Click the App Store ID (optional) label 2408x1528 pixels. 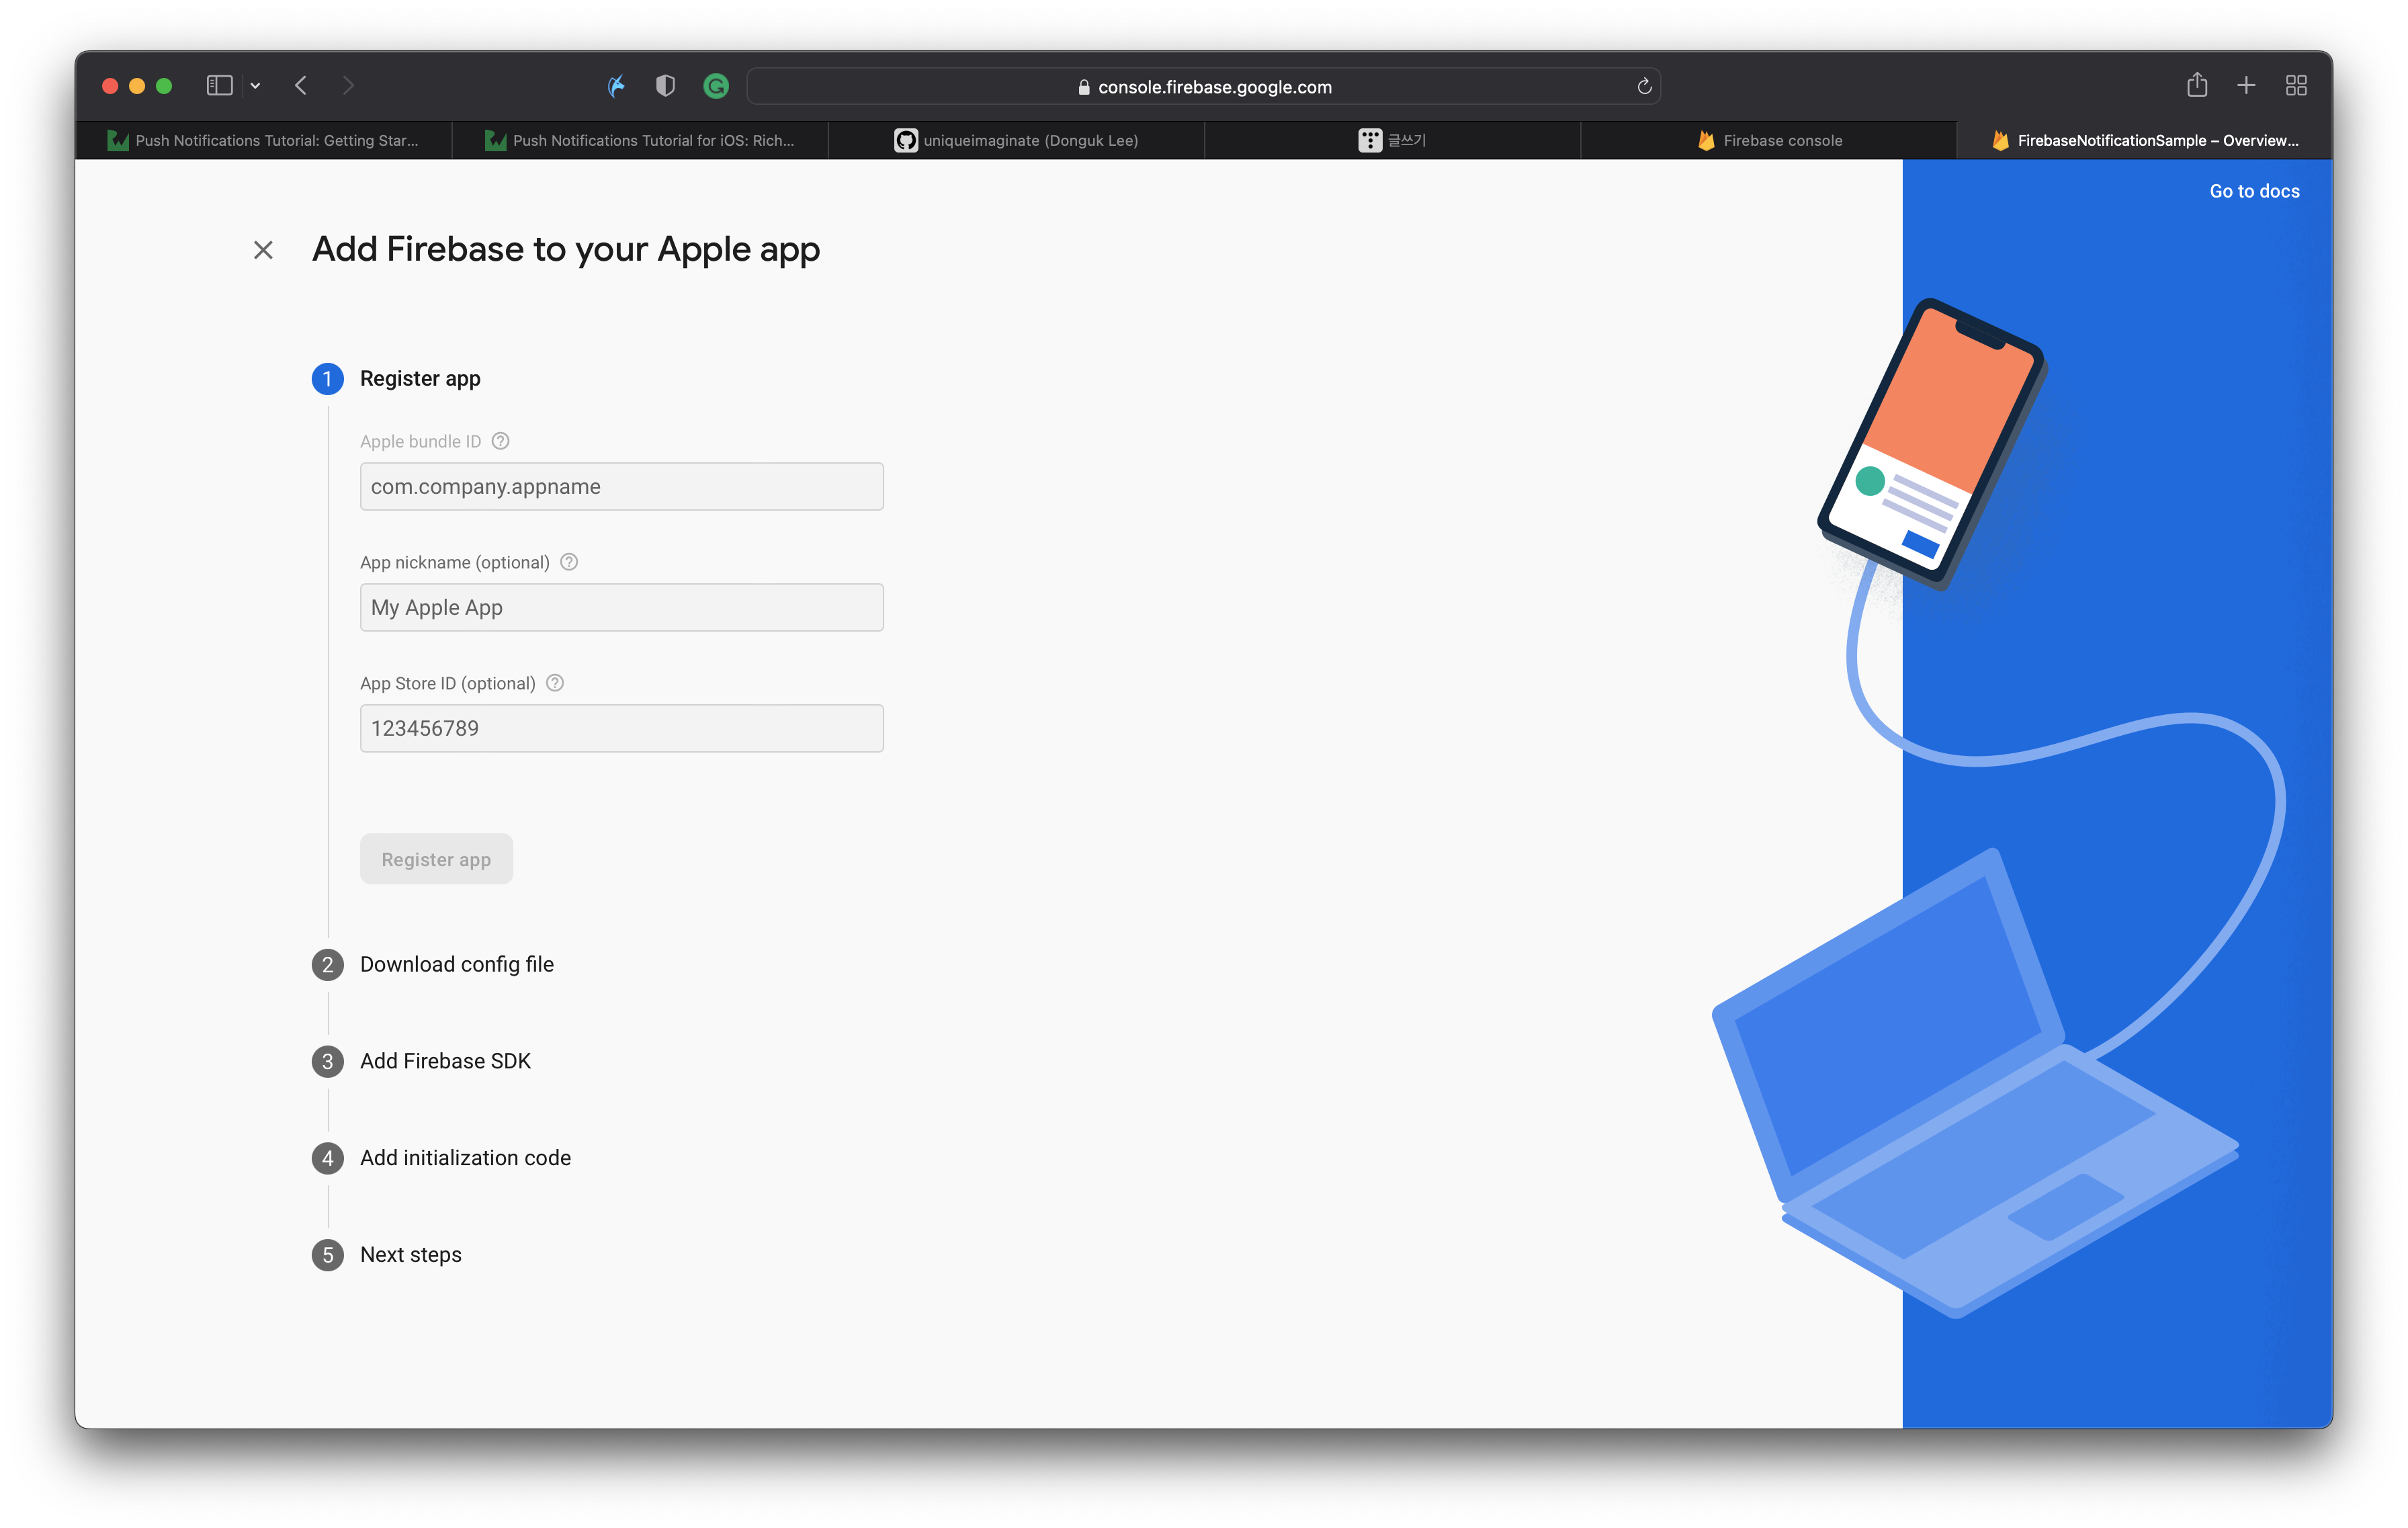click(448, 683)
